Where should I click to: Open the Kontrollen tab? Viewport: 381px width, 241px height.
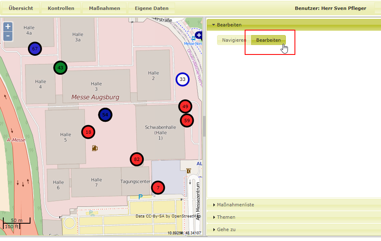61,8
